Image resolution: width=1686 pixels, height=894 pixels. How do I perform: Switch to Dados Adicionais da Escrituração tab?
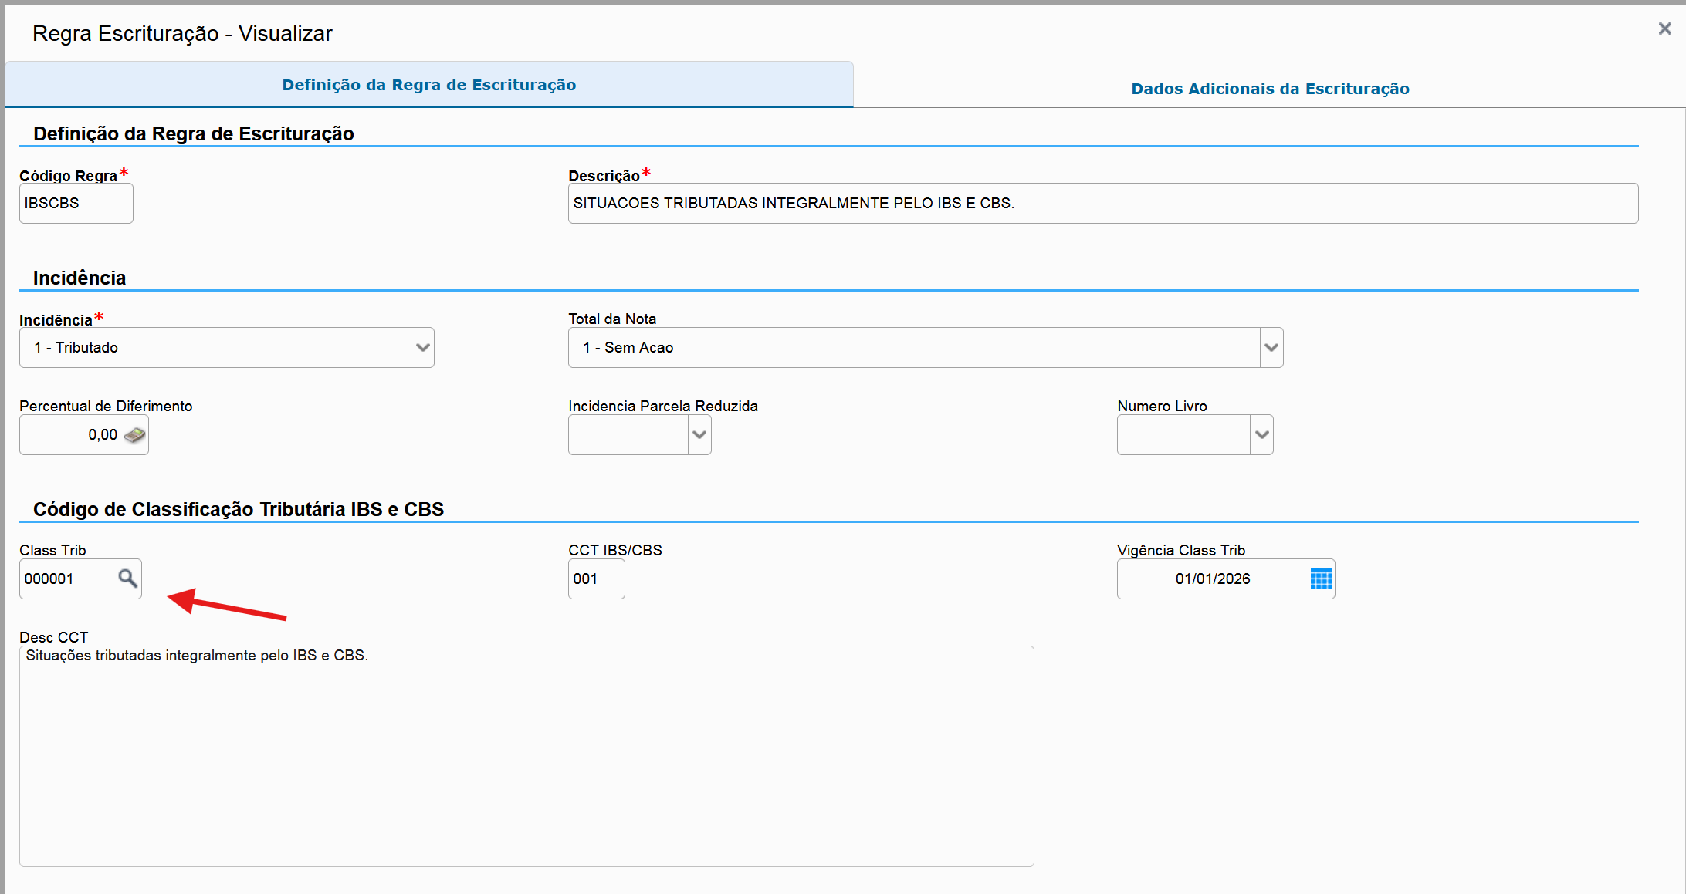click(x=1270, y=89)
